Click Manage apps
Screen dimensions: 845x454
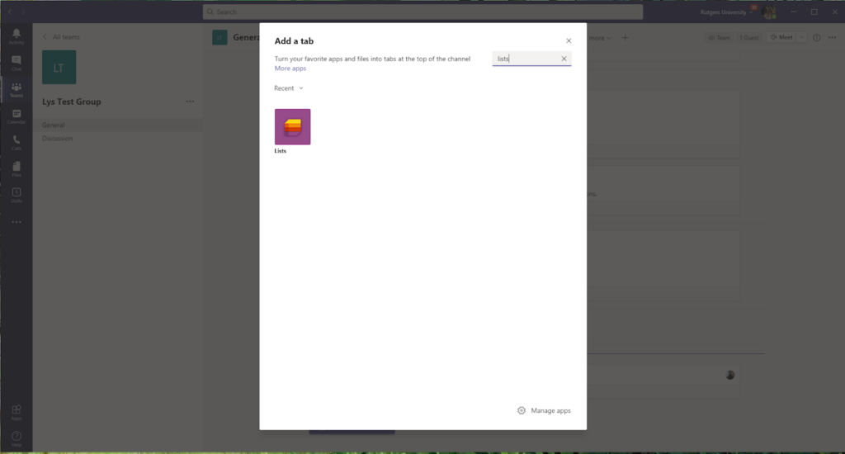pos(544,410)
